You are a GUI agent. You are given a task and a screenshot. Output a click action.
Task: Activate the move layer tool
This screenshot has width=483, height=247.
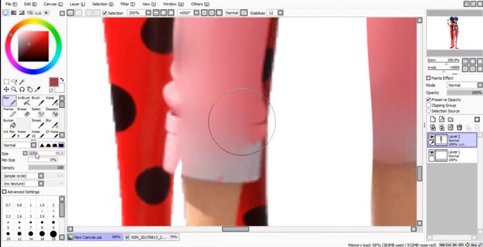point(6,90)
